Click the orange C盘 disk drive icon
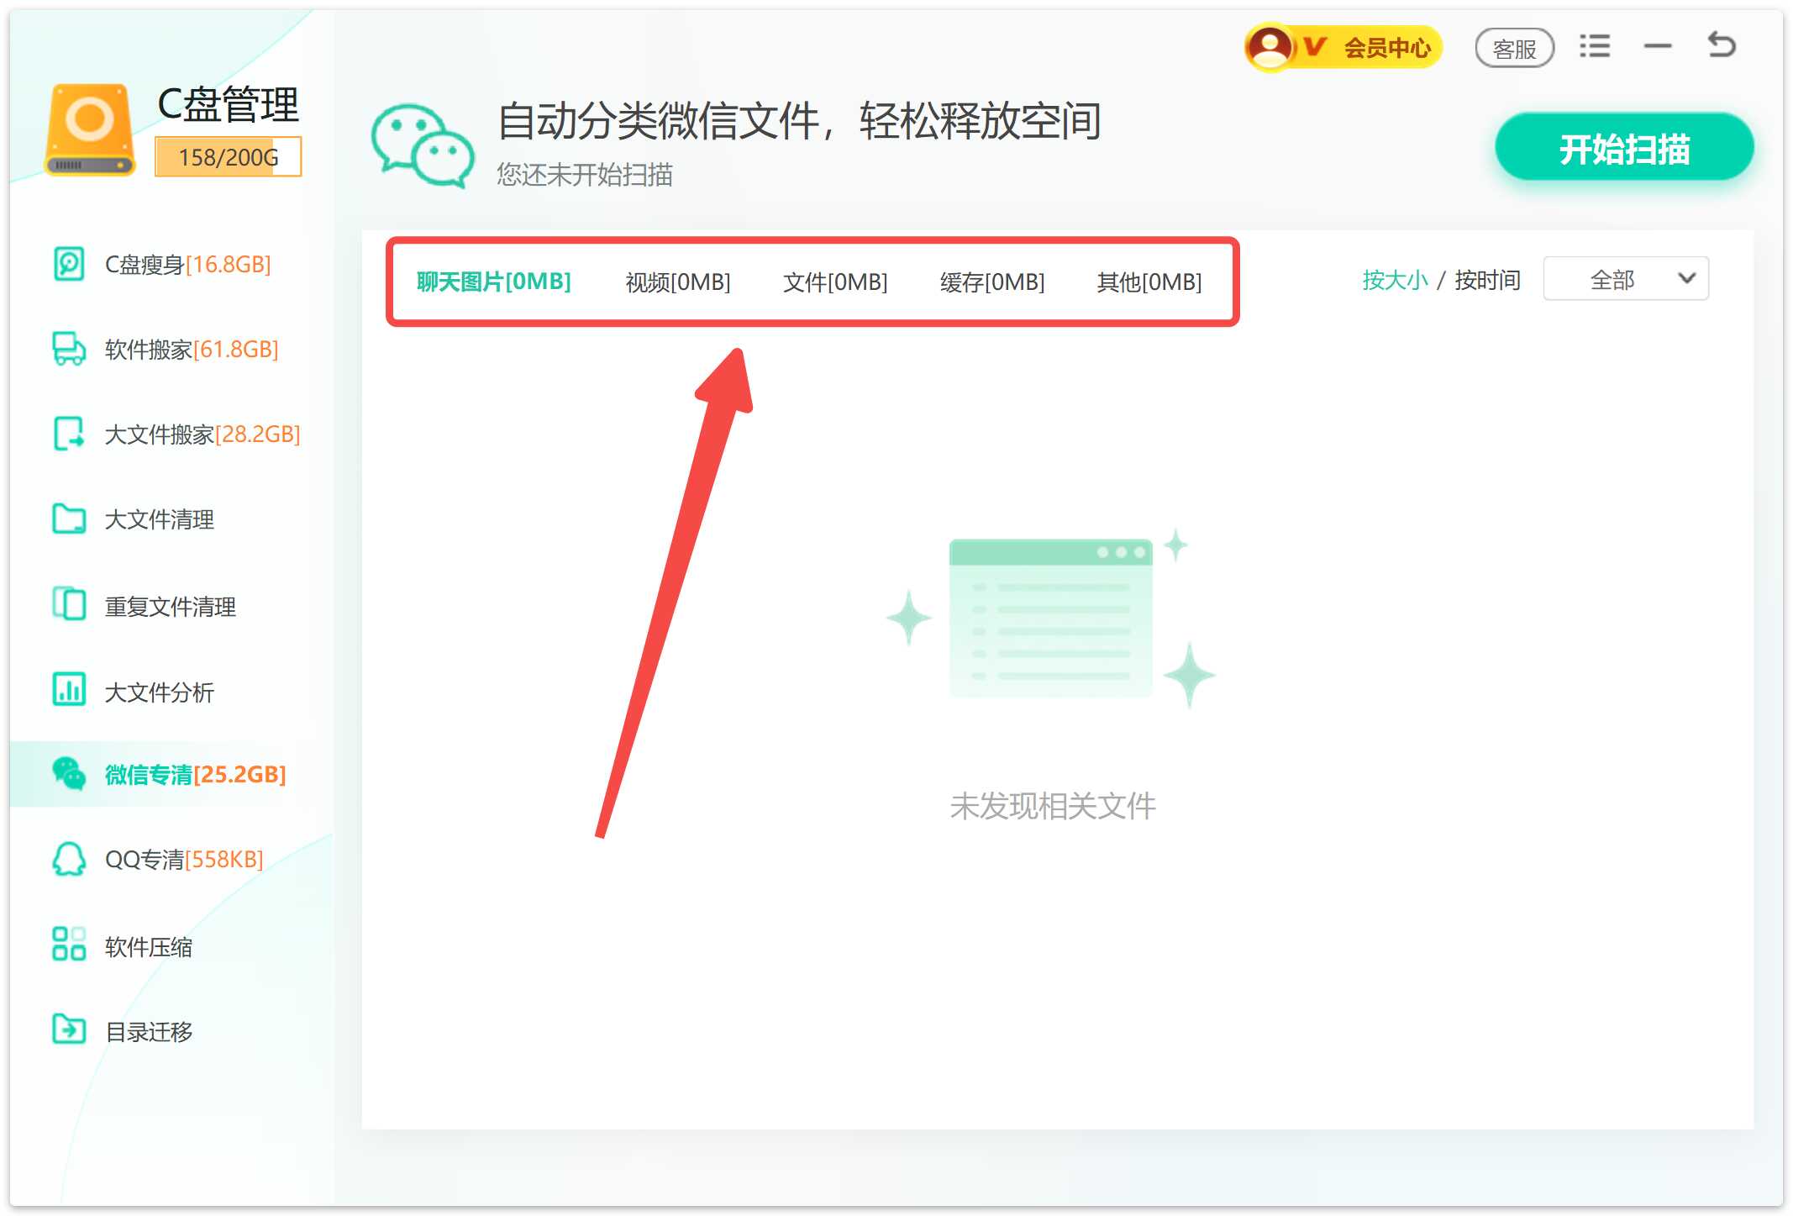 pos(90,130)
